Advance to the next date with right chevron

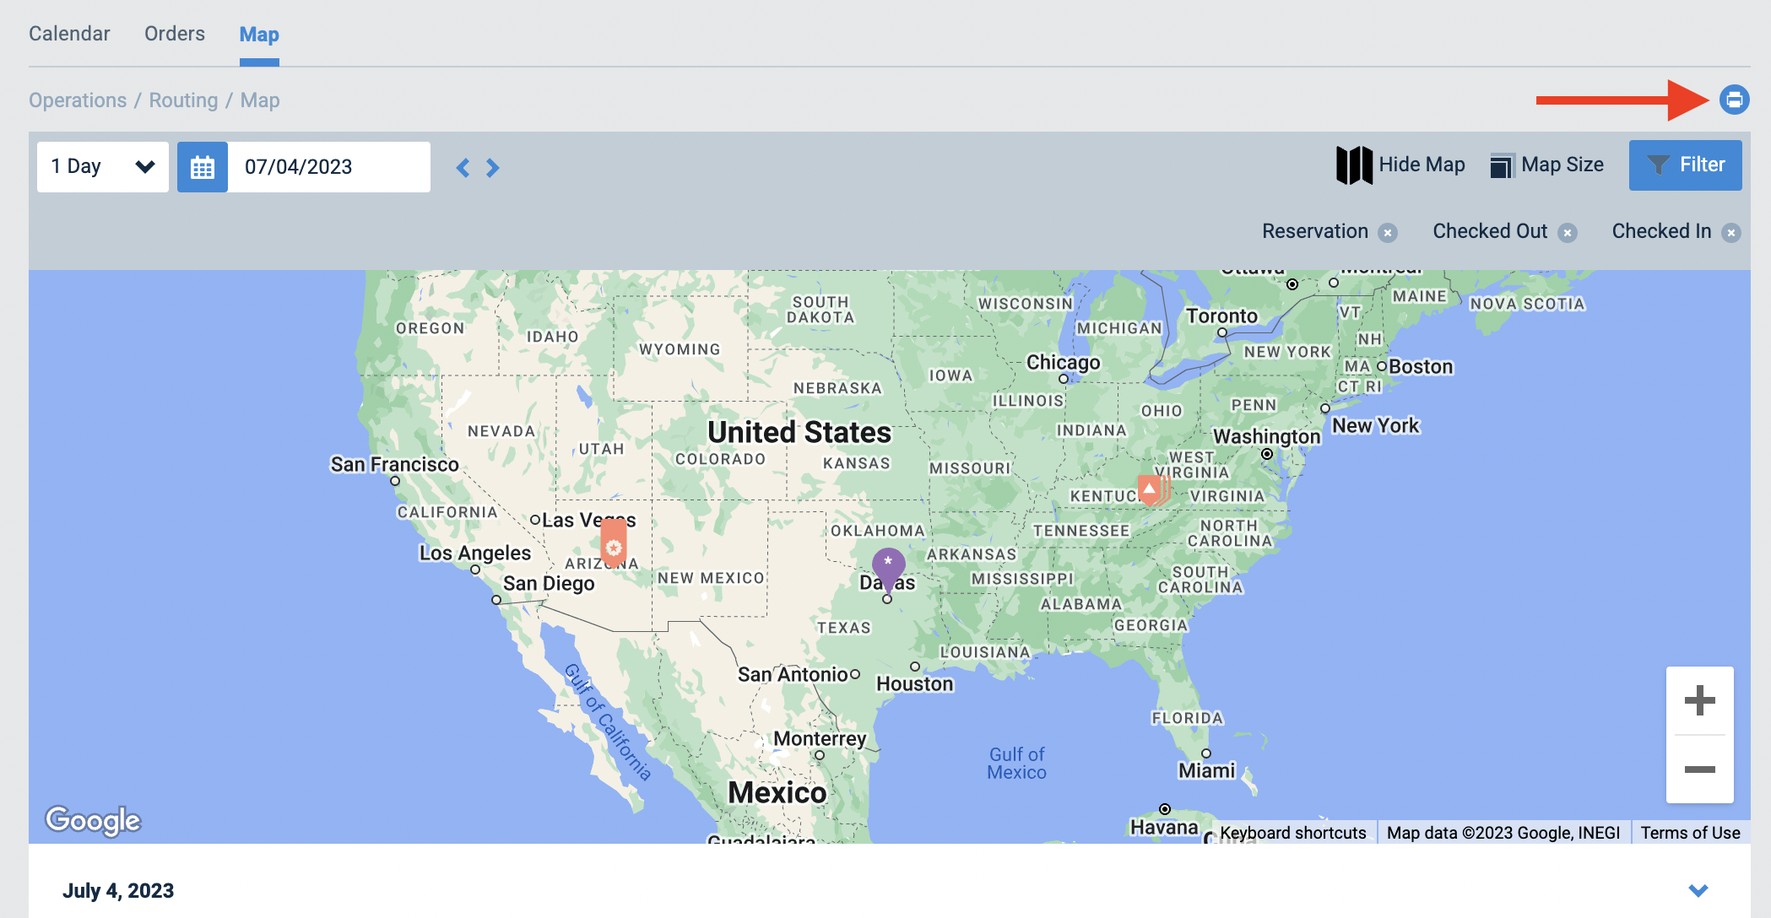point(492,167)
